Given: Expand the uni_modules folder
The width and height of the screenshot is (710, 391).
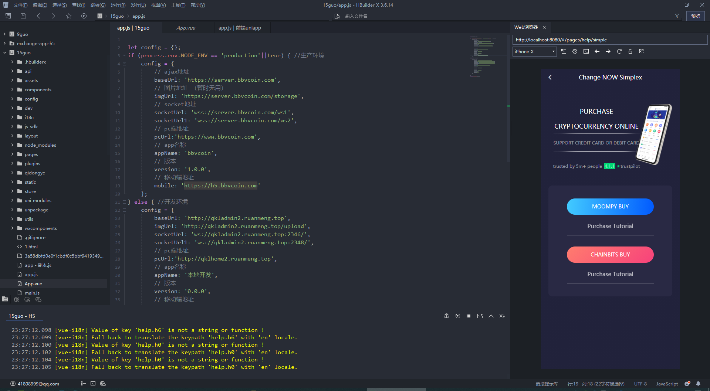Looking at the screenshot, I should point(12,200).
